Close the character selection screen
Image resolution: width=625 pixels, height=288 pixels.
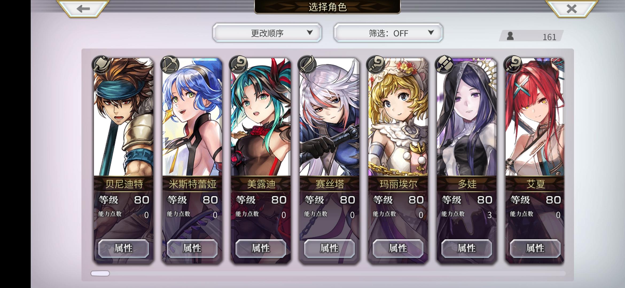(572, 9)
